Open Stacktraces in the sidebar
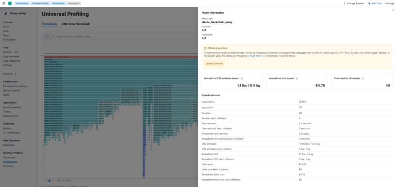395x187 pixels. click(x=9, y=157)
